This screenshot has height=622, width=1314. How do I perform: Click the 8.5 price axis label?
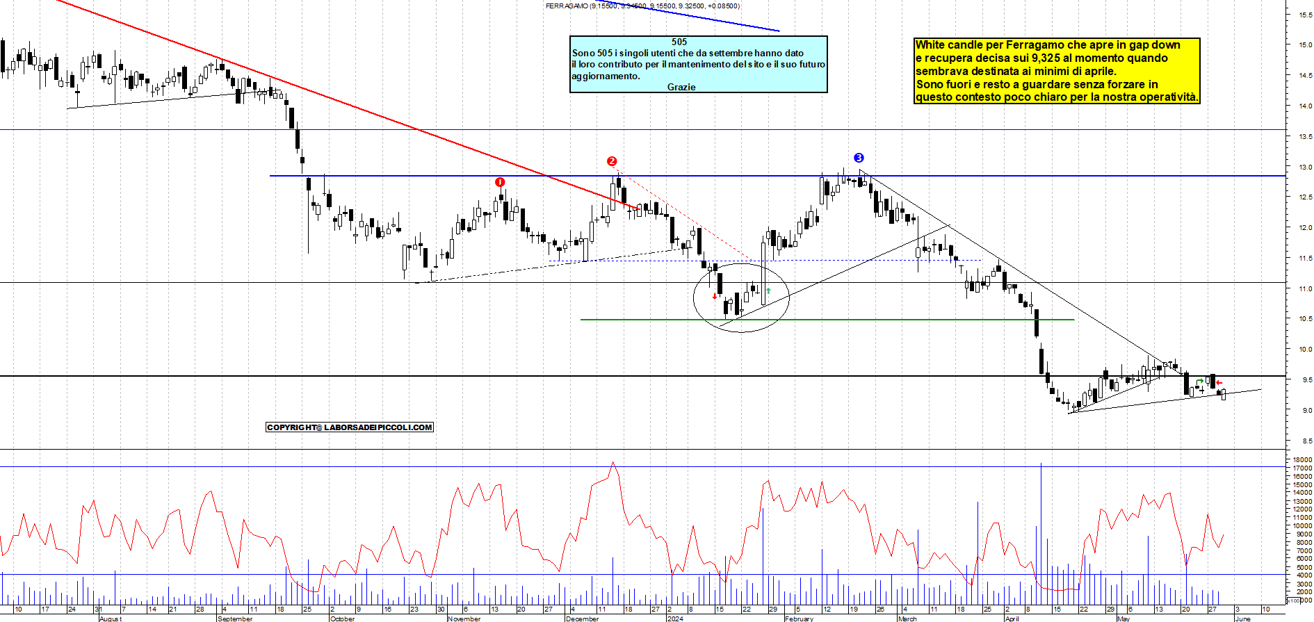[x=1307, y=441]
